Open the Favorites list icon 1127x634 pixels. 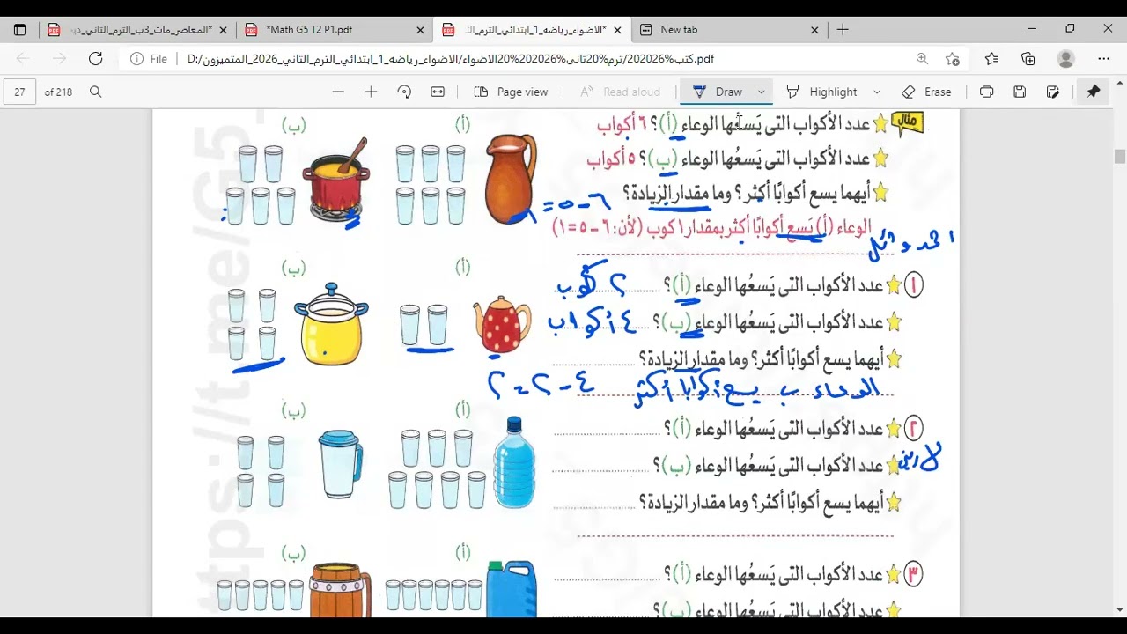point(991,59)
